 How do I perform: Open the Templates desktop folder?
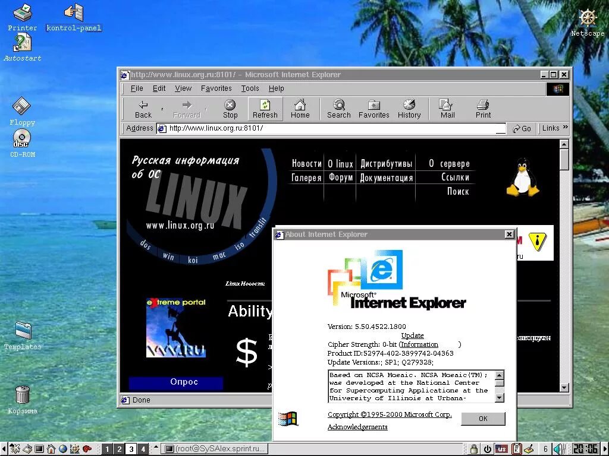(x=23, y=336)
